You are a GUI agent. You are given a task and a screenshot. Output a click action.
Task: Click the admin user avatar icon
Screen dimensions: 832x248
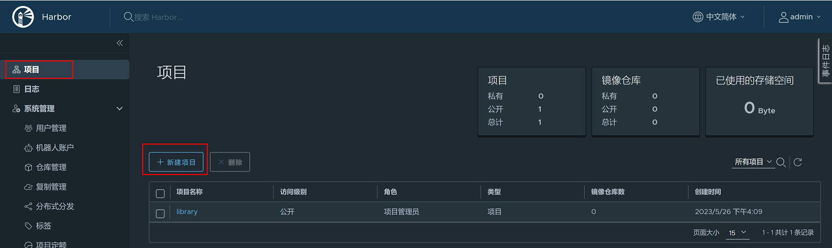(x=783, y=17)
